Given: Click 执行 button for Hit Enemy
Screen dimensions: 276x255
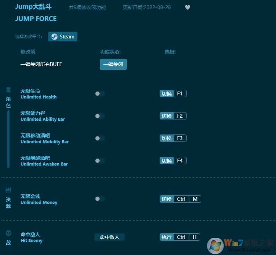Looking at the screenshot, I should coord(167,237).
